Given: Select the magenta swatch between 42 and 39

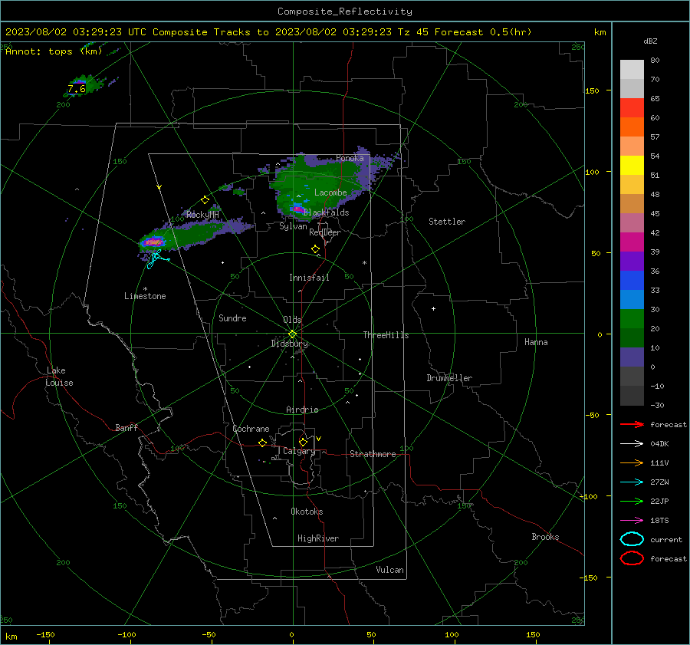Looking at the screenshot, I should [632, 242].
